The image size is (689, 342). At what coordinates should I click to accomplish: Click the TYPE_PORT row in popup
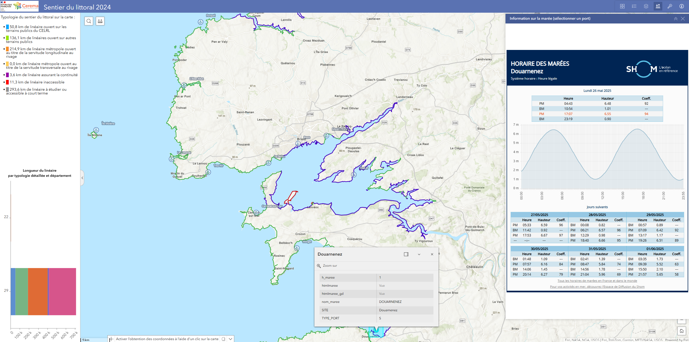[x=376, y=318]
